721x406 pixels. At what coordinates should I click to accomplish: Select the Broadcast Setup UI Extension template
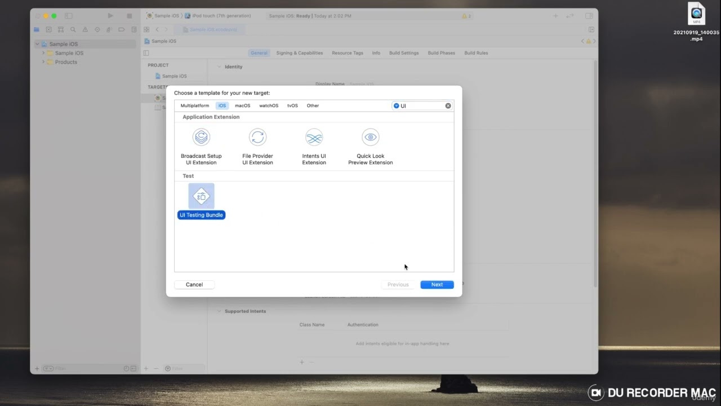click(201, 147)
